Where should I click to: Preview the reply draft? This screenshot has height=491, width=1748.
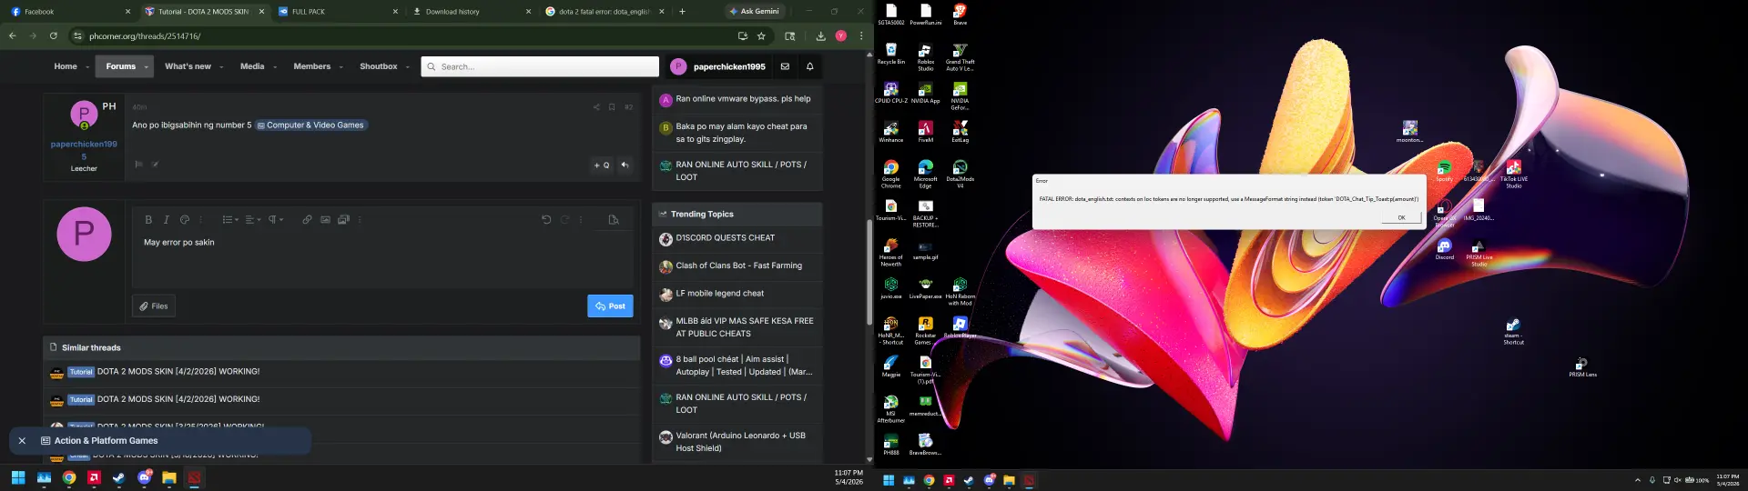[x=614, y=219]
